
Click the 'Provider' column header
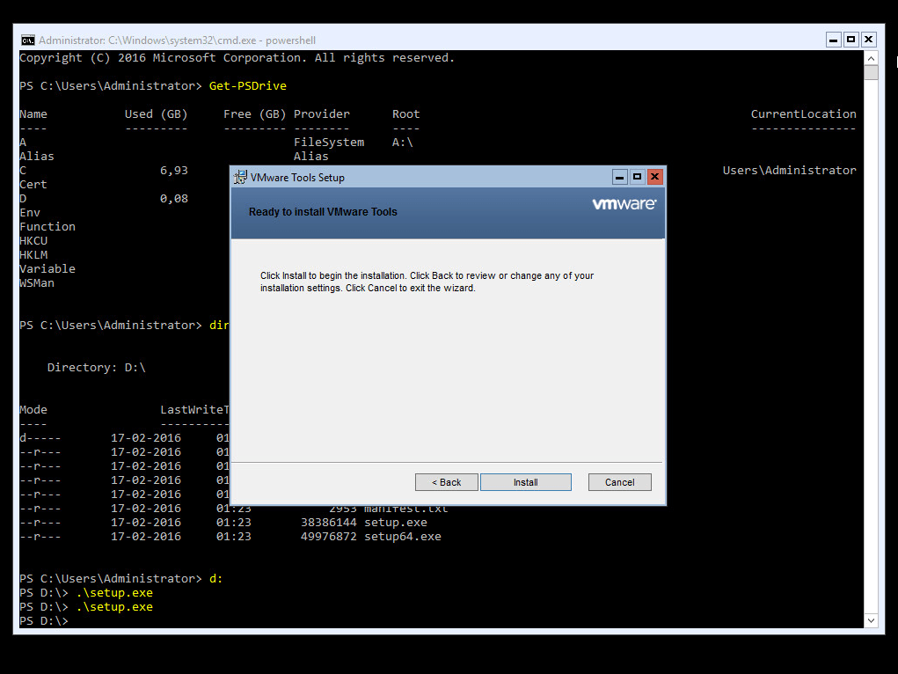(x=322, y=114)
